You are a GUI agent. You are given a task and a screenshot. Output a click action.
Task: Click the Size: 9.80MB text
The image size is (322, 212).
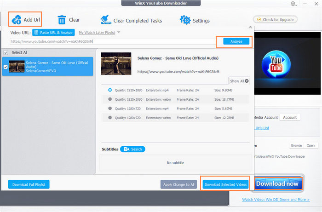coord(223,90)
